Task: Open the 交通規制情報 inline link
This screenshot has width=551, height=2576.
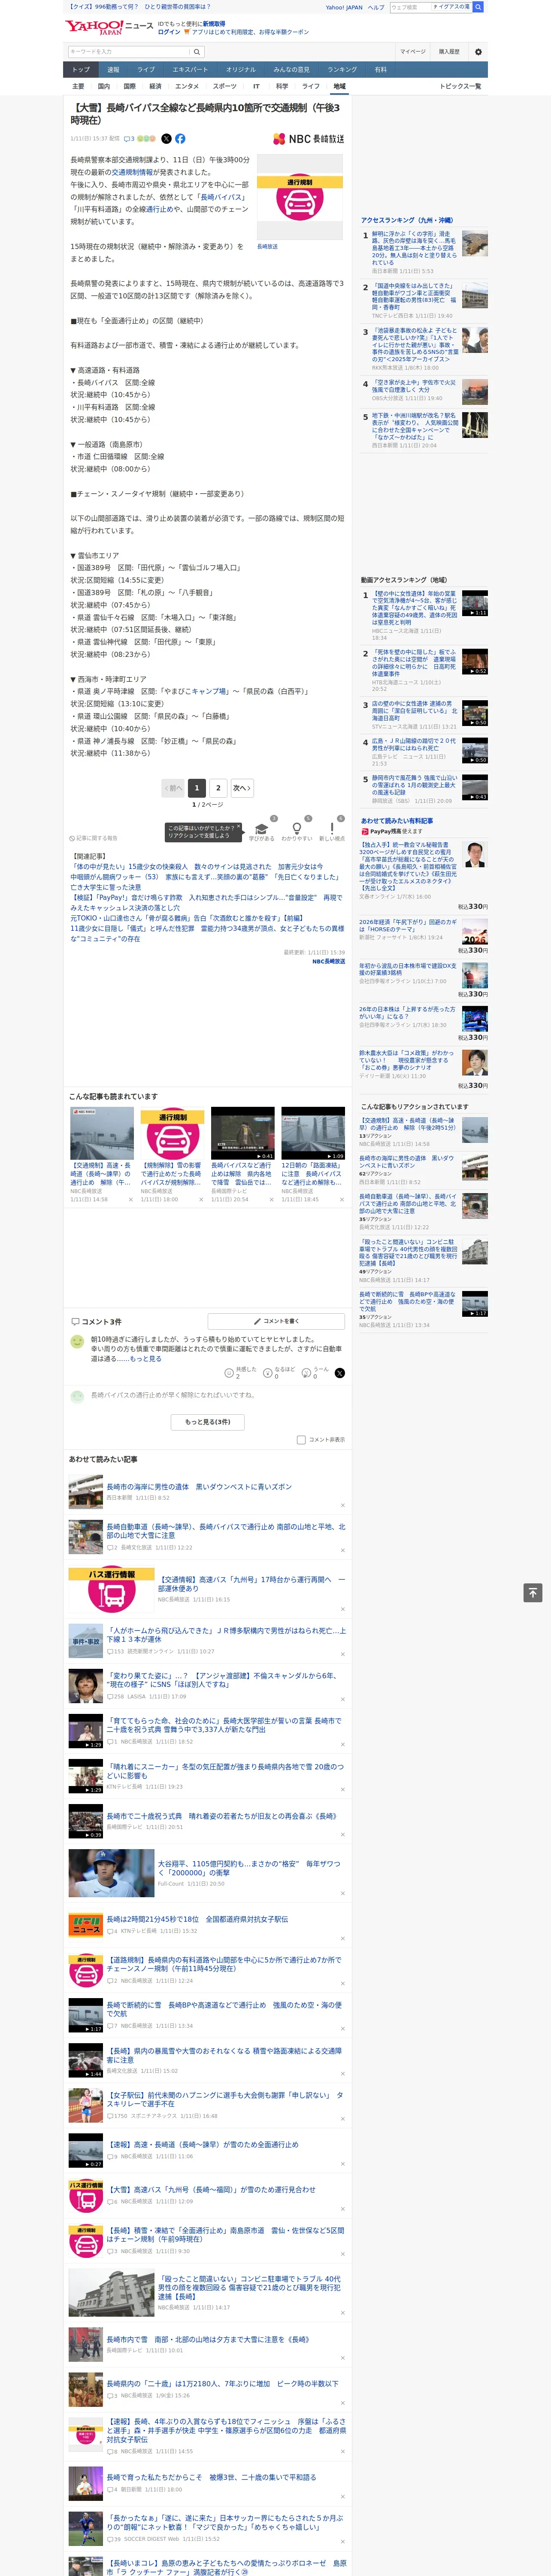Action: pos(132,172)
